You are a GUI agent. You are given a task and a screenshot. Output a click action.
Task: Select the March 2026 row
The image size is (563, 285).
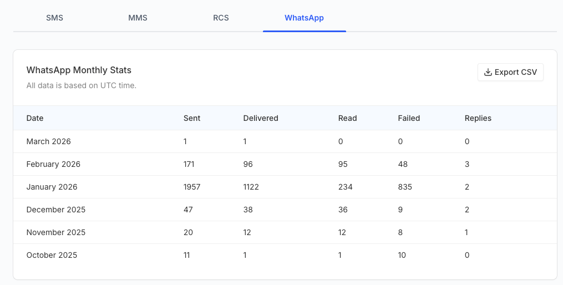285,141
